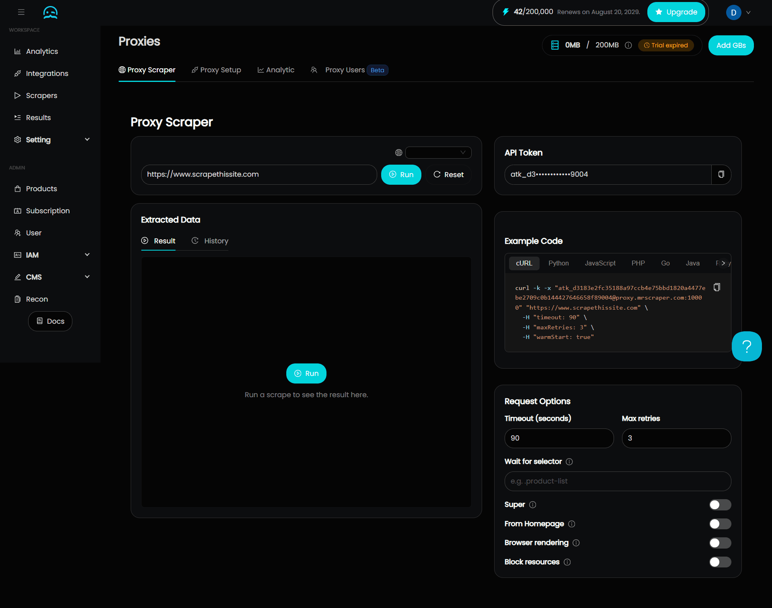Turn on Browser rendering
This screenshot has width=772, height=608.
720,543
